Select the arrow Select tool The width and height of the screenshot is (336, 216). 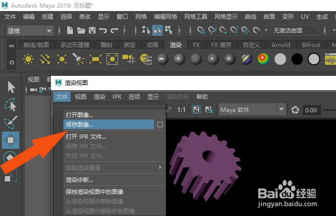11,87
